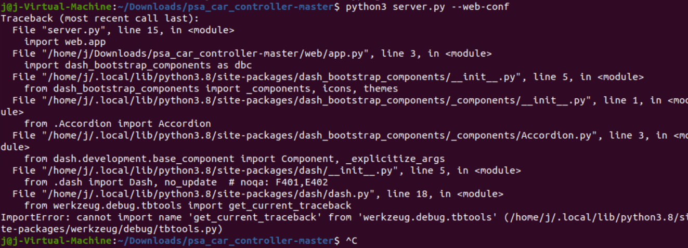This screenshot has height=248, width=688.
Task: Click the 'import web.app' line
Action: tap(65, 42)
